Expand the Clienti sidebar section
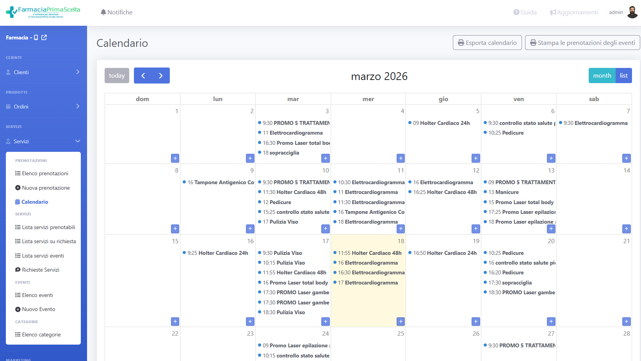This screenshot has width=641, height=361. pyautogui.click(x=43, y=72)
